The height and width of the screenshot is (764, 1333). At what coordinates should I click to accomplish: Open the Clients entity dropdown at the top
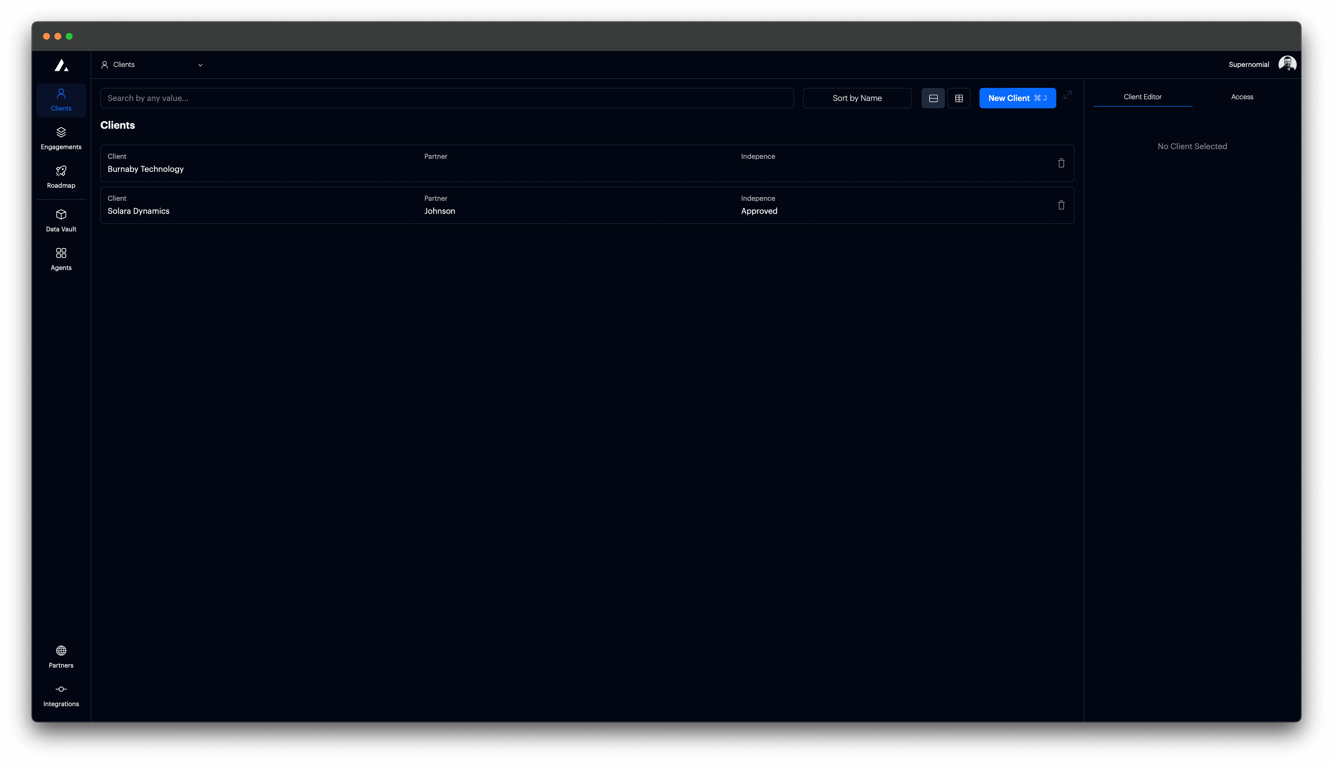152,65
